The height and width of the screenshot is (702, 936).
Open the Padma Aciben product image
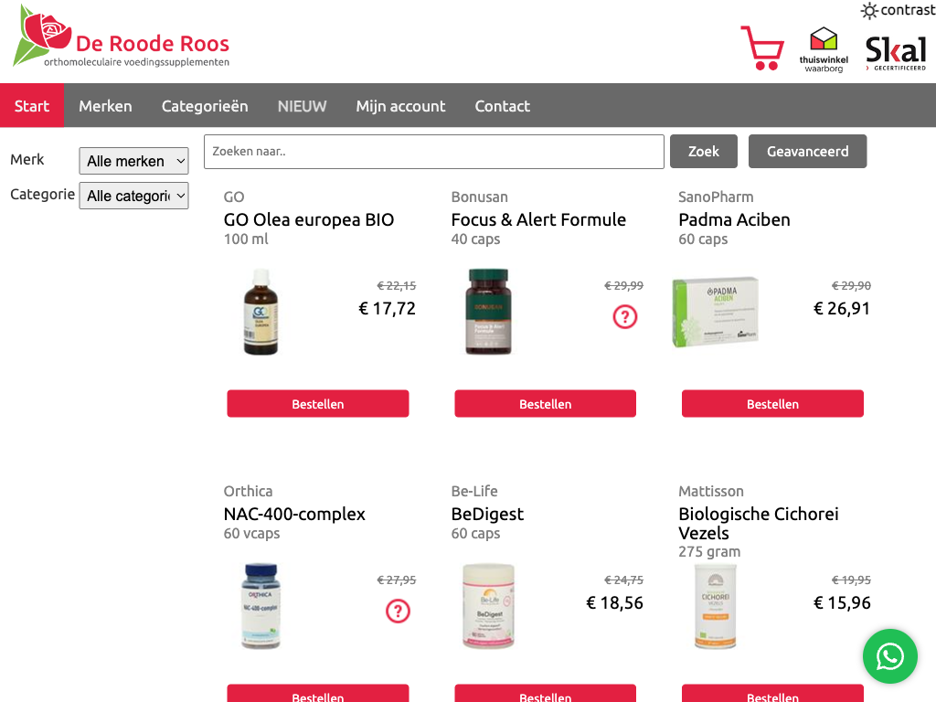click(717, 313)
